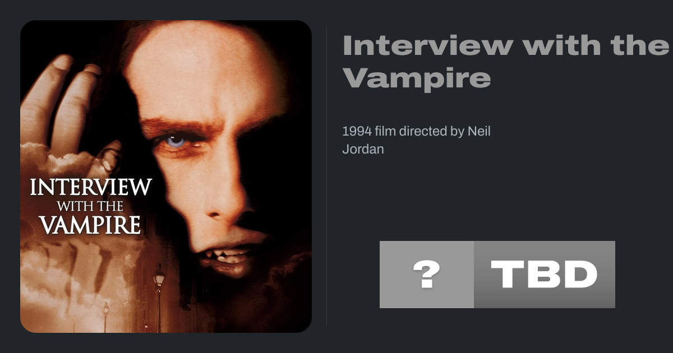Click the word VAMPIRE on the poster
Image resolution: width=673 pixels, height=353 pixels.
pyautogui.click(x=90, y=224)
